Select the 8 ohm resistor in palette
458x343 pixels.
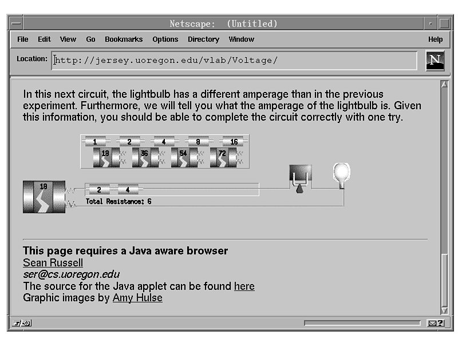(199, 141)
